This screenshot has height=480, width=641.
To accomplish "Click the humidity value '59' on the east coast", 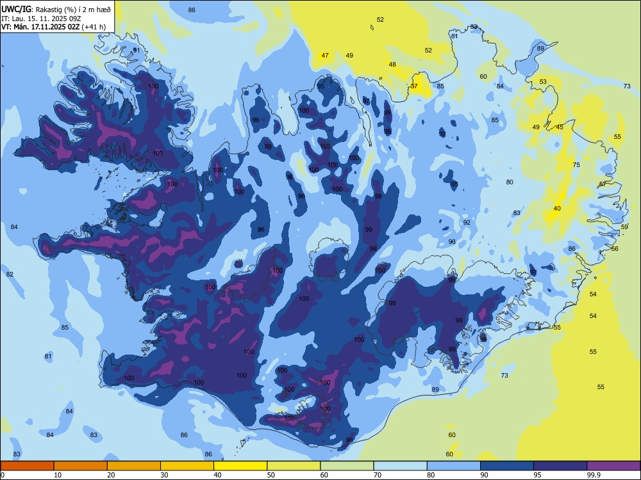I will (624, 227).
